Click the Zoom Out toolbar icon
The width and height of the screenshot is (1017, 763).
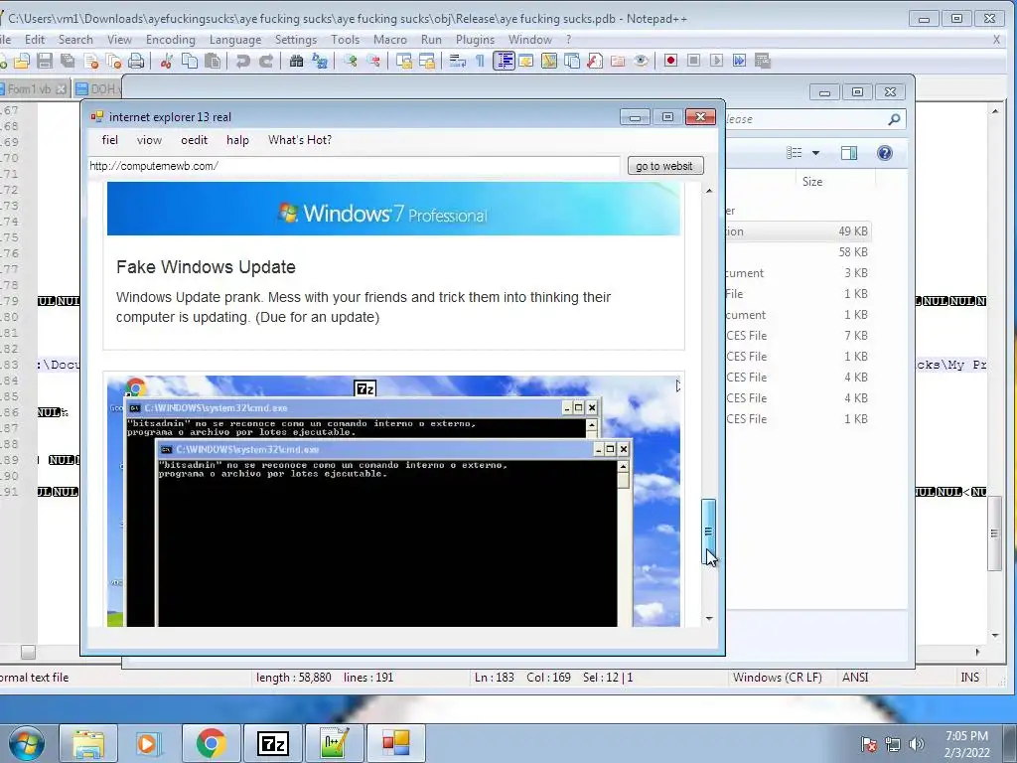pyautogui.click(x=373, y=61)
